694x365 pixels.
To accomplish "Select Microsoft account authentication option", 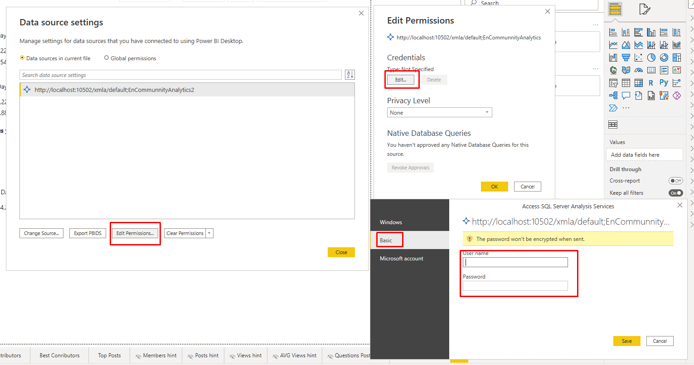I will (x=410, y=258).
